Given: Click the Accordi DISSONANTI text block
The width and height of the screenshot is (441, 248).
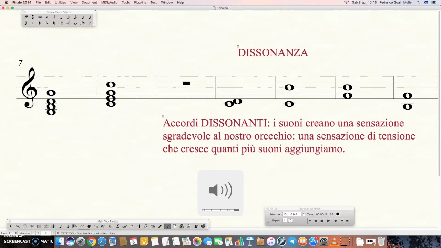Looking at the screenshot, I should pyautogui.click(x=289, y=136).
